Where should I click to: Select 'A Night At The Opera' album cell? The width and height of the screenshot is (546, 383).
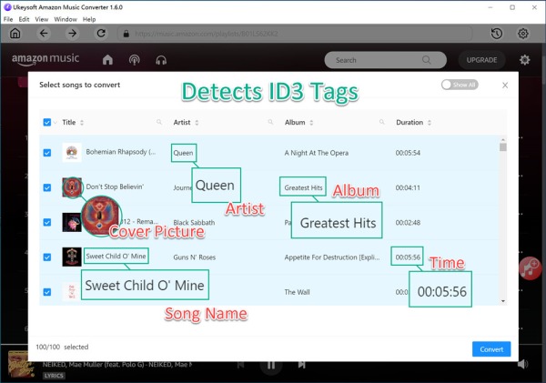tap(316, 153)
